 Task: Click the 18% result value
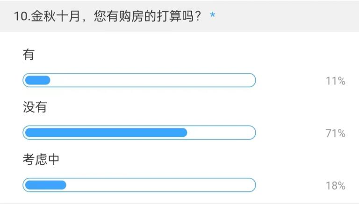pos(335,186)
